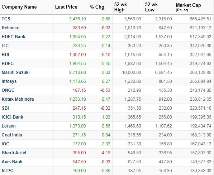
Task: Open the HUL company link
Action: 6,55
